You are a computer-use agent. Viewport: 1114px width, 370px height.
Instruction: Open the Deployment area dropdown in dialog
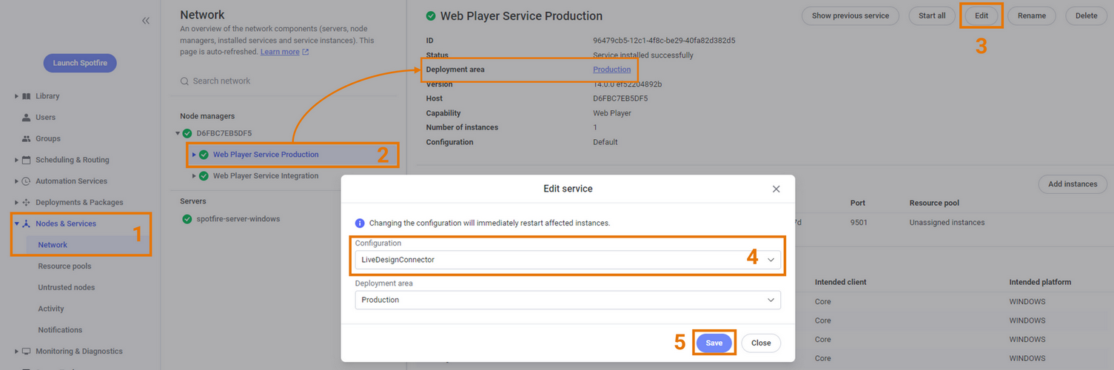tap(568, 300)
